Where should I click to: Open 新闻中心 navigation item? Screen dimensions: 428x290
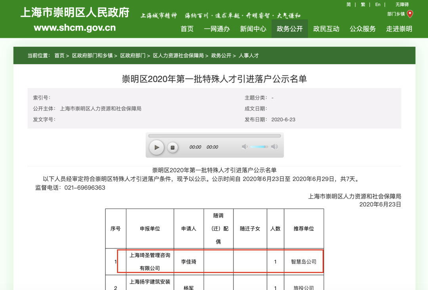click(253, 29)
